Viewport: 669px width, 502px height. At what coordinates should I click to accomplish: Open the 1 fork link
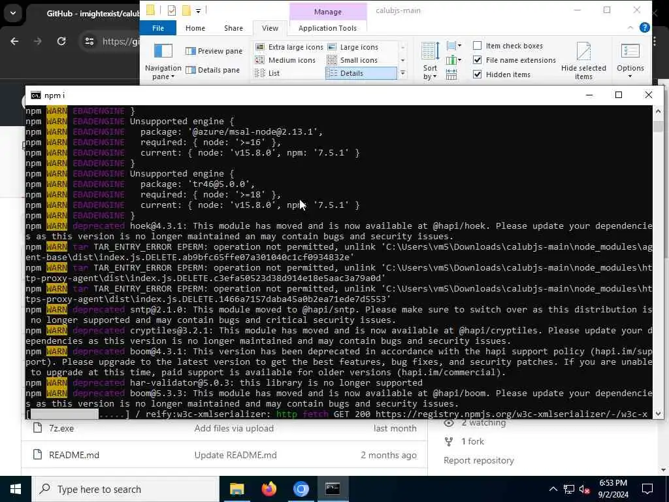pyautogui.click(x=472, y=441)
